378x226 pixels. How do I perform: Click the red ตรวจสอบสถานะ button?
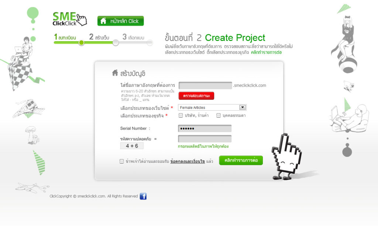[x=196, y=96]
